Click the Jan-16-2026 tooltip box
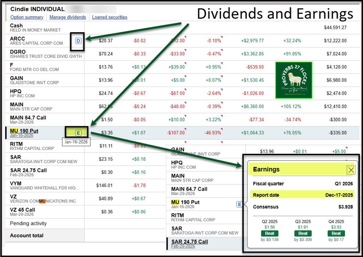363x257 pixels. point(76,142)
